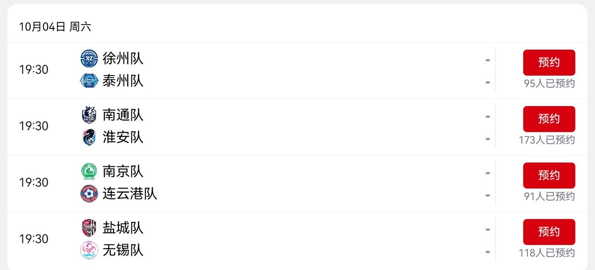Click the Wuxi team (无锡队) logo
Viewport: 595px width, 270px height.
[89, 250]
